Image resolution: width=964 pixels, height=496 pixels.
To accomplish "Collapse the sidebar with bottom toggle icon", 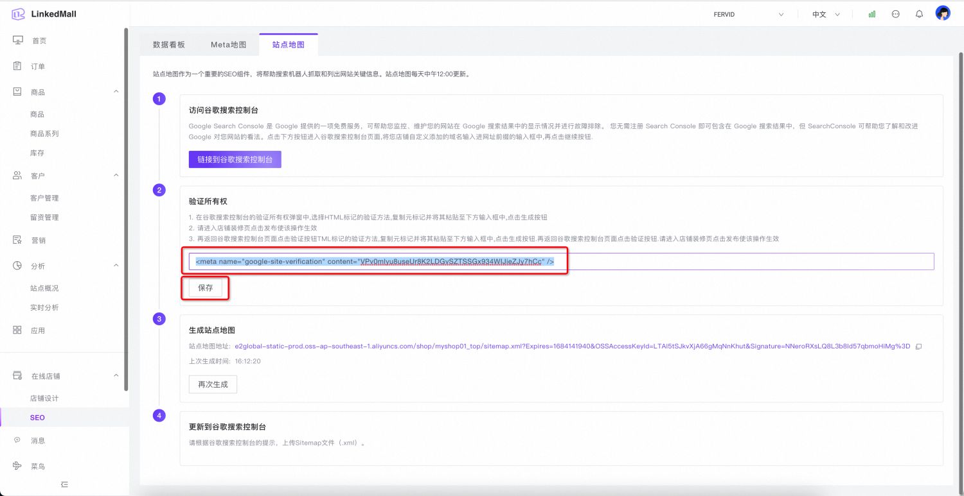I will [x=64, y=484].
